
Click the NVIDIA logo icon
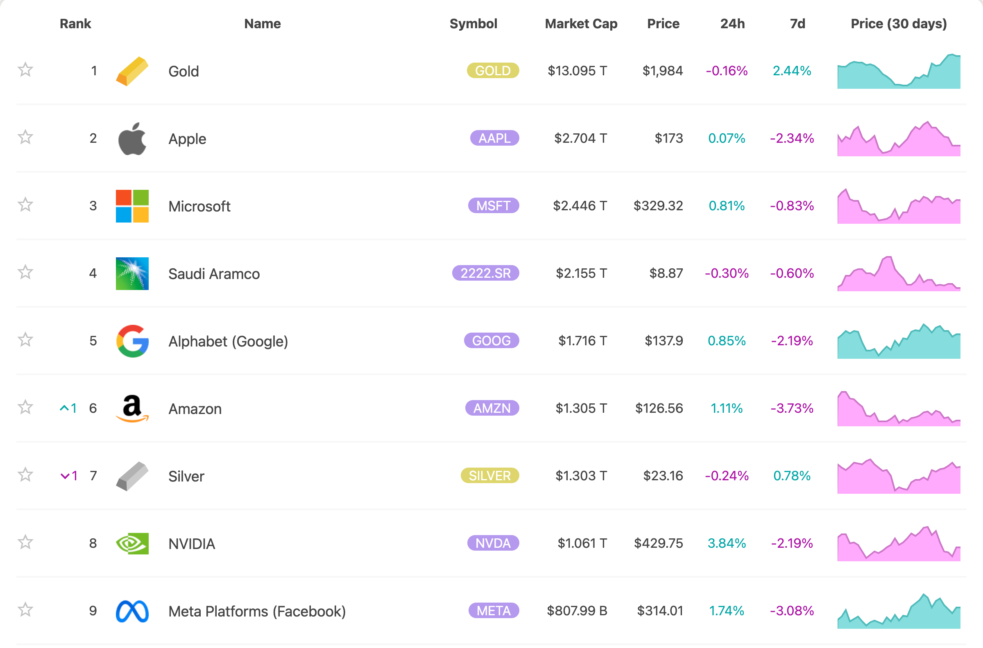(x=132, y=543)
